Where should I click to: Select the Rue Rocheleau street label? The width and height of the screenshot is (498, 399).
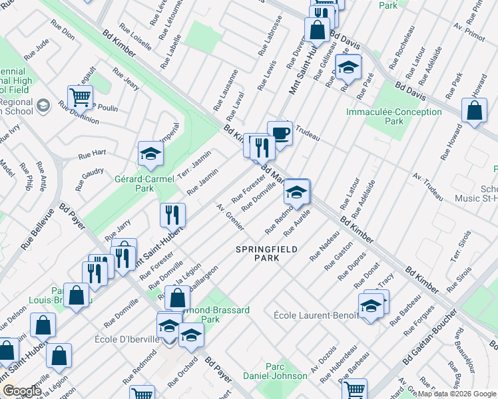(x=402, y=48)
